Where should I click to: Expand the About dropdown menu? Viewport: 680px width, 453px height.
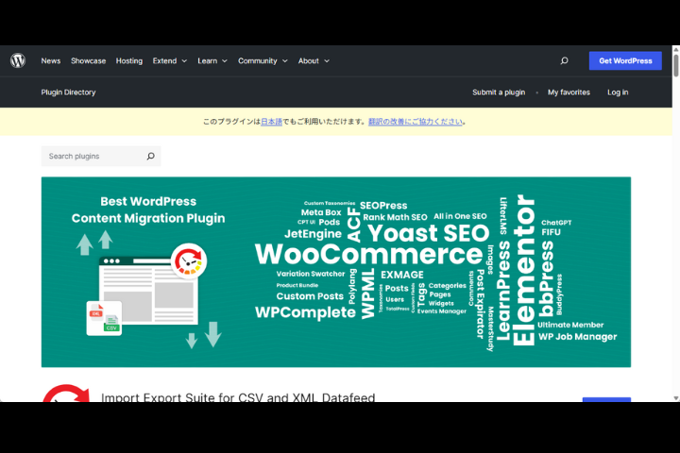point(314,60)
